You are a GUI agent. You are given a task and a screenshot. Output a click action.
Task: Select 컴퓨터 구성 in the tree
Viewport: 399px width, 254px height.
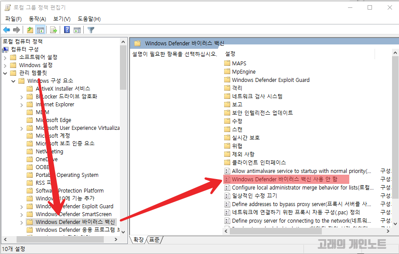click(25, 49)
